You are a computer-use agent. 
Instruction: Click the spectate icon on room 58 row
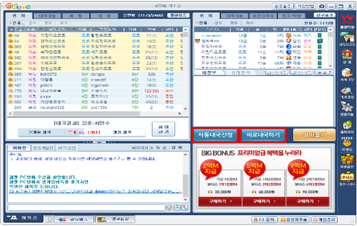[10, 35]
